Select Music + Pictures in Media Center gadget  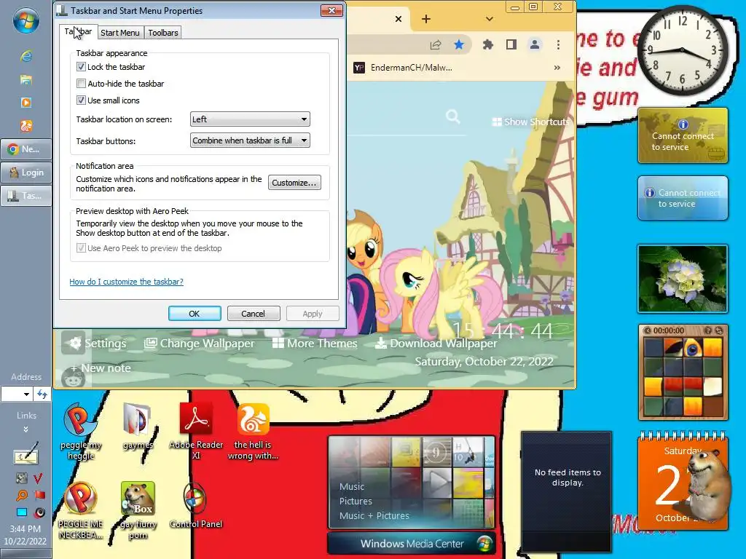point(374,516)
